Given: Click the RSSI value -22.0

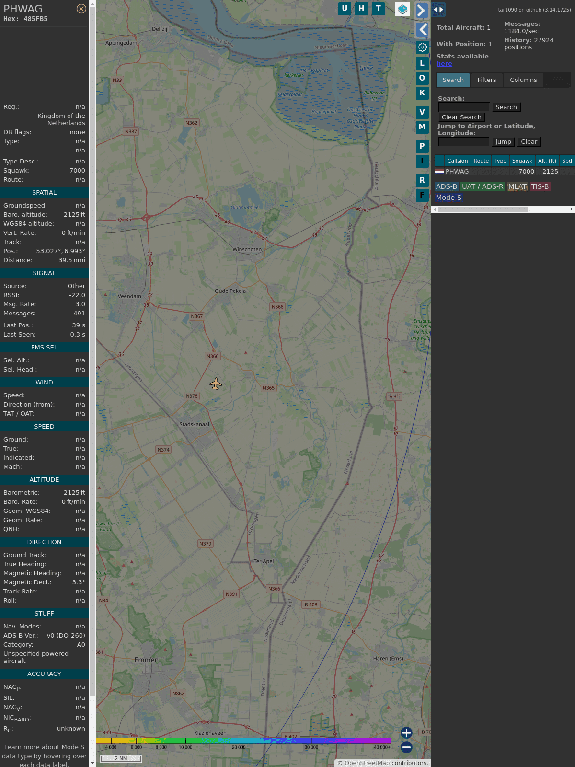Looking at the screenshot, I should [x=77, y=295].
